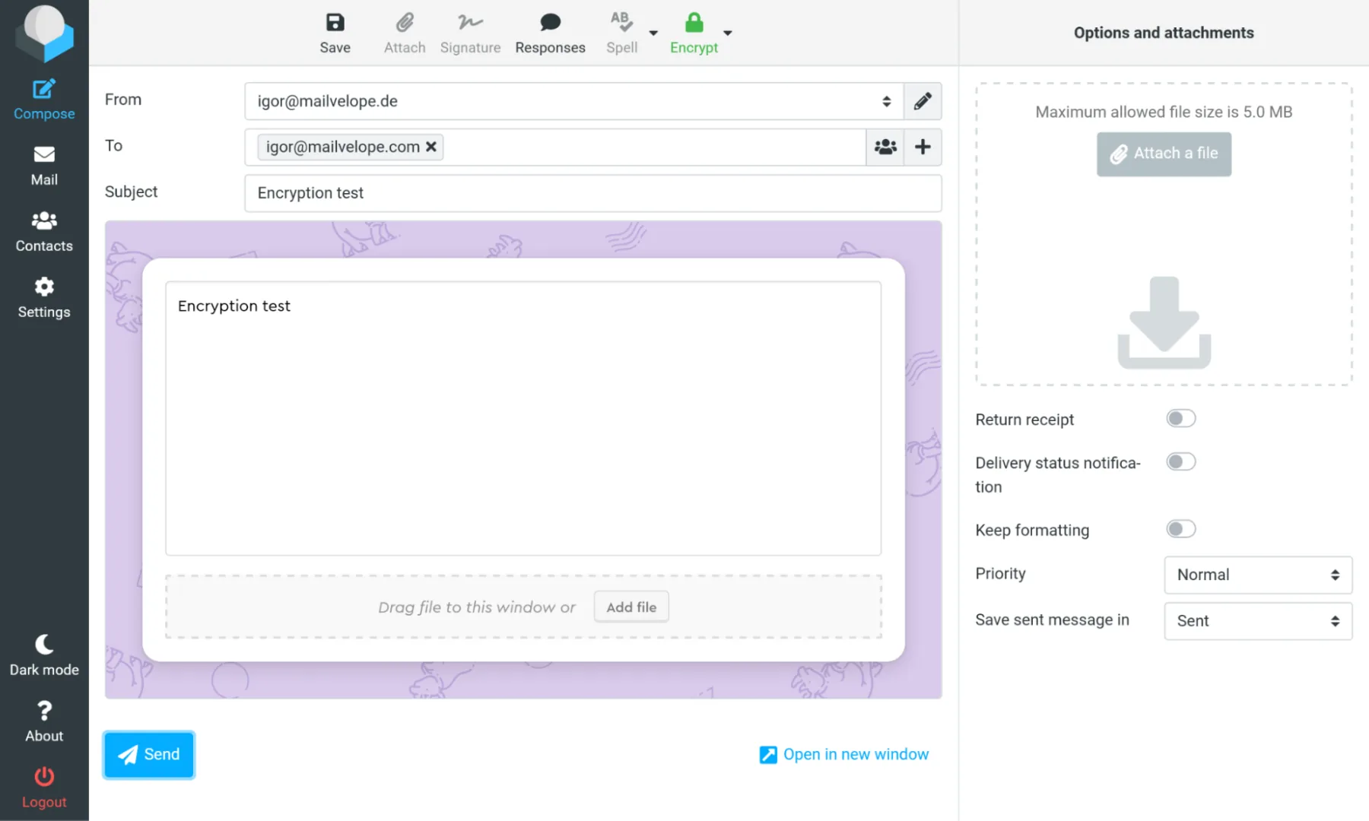1369x821 pixels.
Task: Open contacts picker next to To field
Action: (885, 147)
